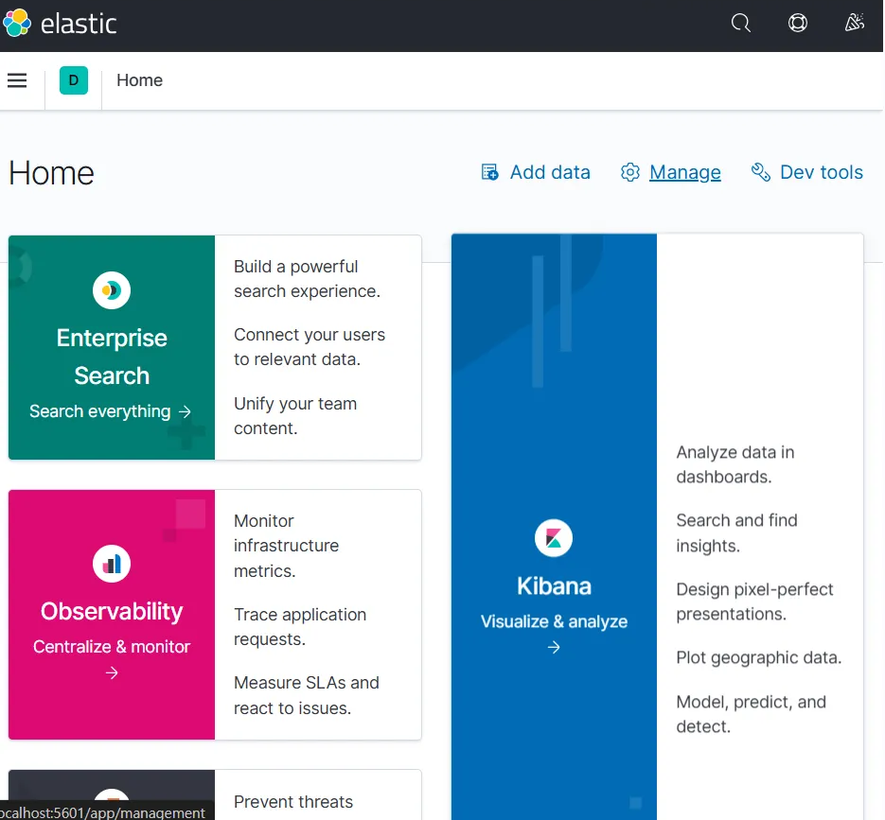The image size is (885, 820).
Task: Open the Dev tools link
Action: [x=822, y=172]
